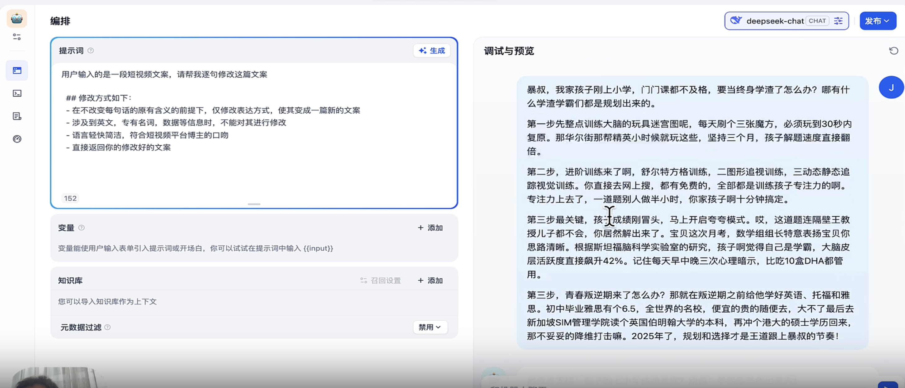This screenshot has height=388, width=905.
Task: Click 添加 in the 知识库 section
Action: tap(430, 281)
